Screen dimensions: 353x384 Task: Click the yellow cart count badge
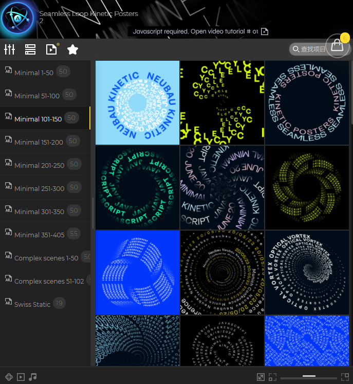point(345,38)
